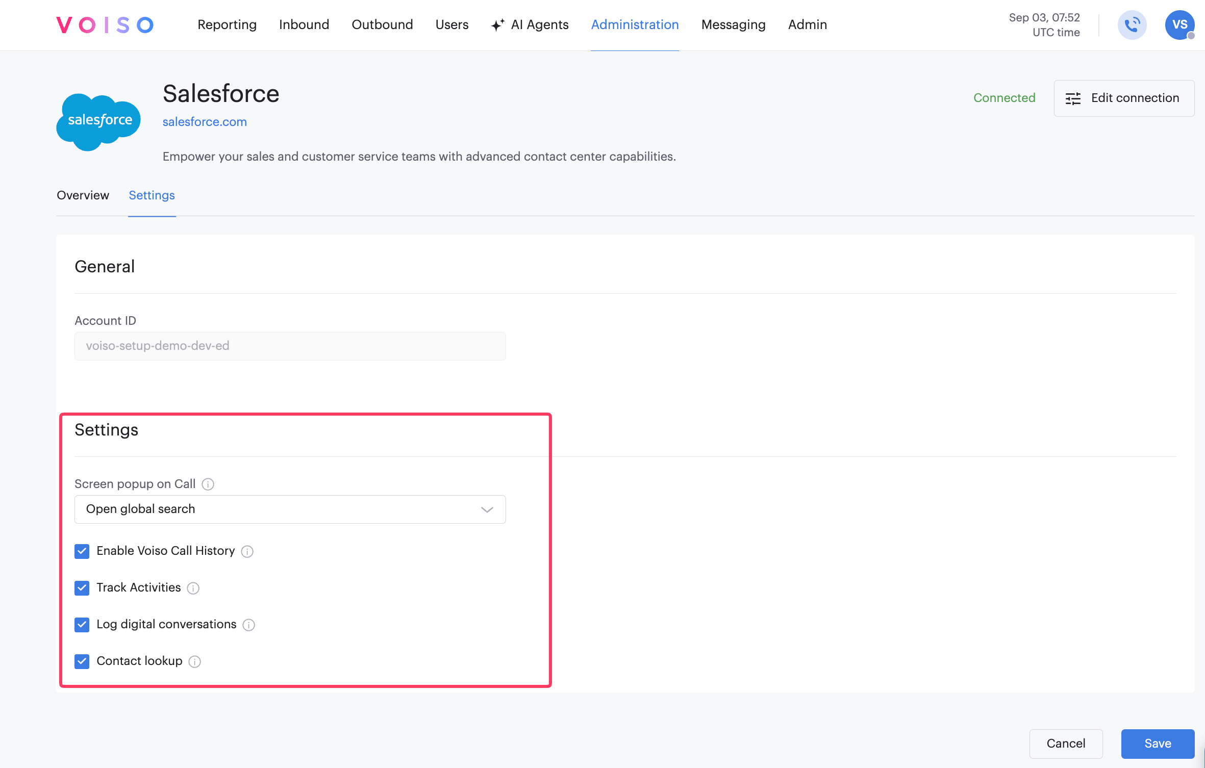
Task: Uncheck Enable Voiso Call History
Action: (82, 551)
